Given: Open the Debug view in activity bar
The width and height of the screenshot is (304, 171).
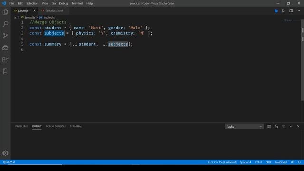Looking at the screenshot, I should (5, 47).
